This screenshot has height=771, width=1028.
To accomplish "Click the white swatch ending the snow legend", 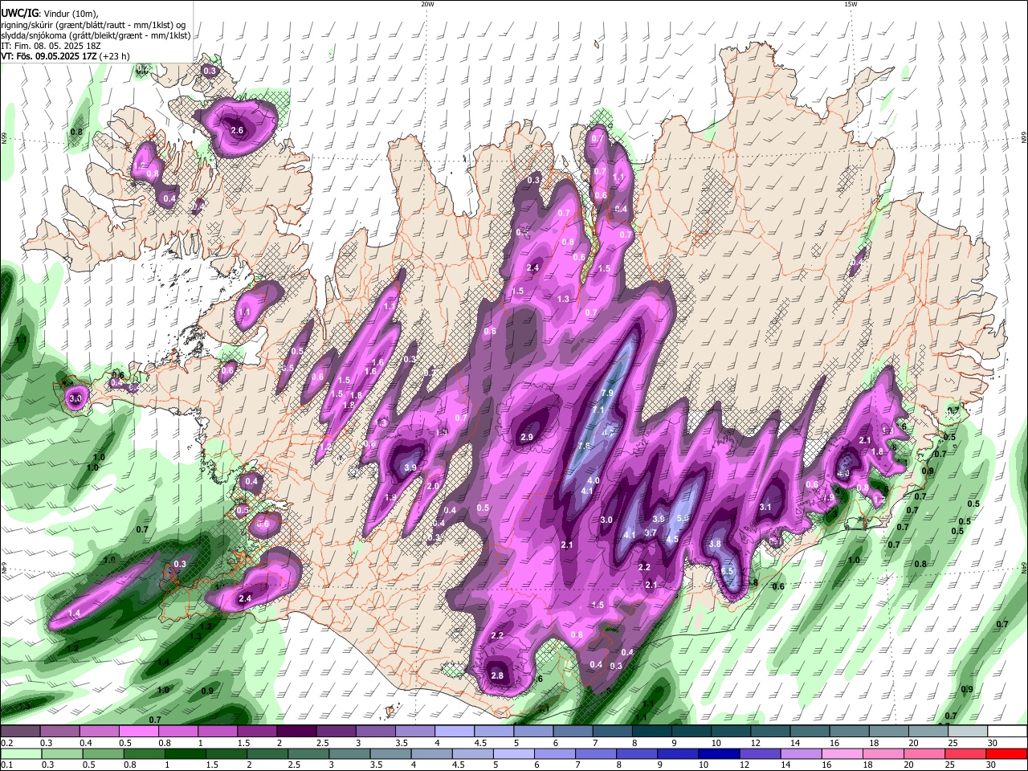I will [1007, 731].
